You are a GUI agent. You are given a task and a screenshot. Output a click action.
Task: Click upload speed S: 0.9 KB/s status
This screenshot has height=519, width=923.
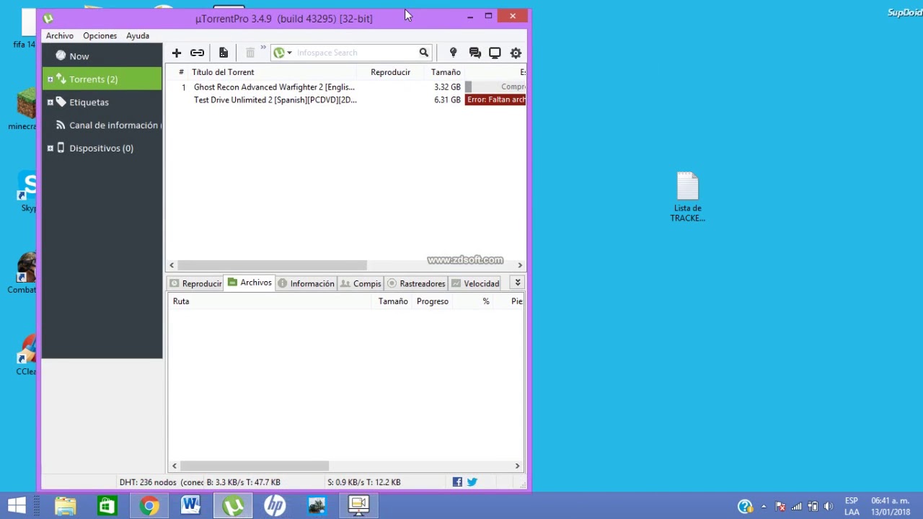[363, 482]
